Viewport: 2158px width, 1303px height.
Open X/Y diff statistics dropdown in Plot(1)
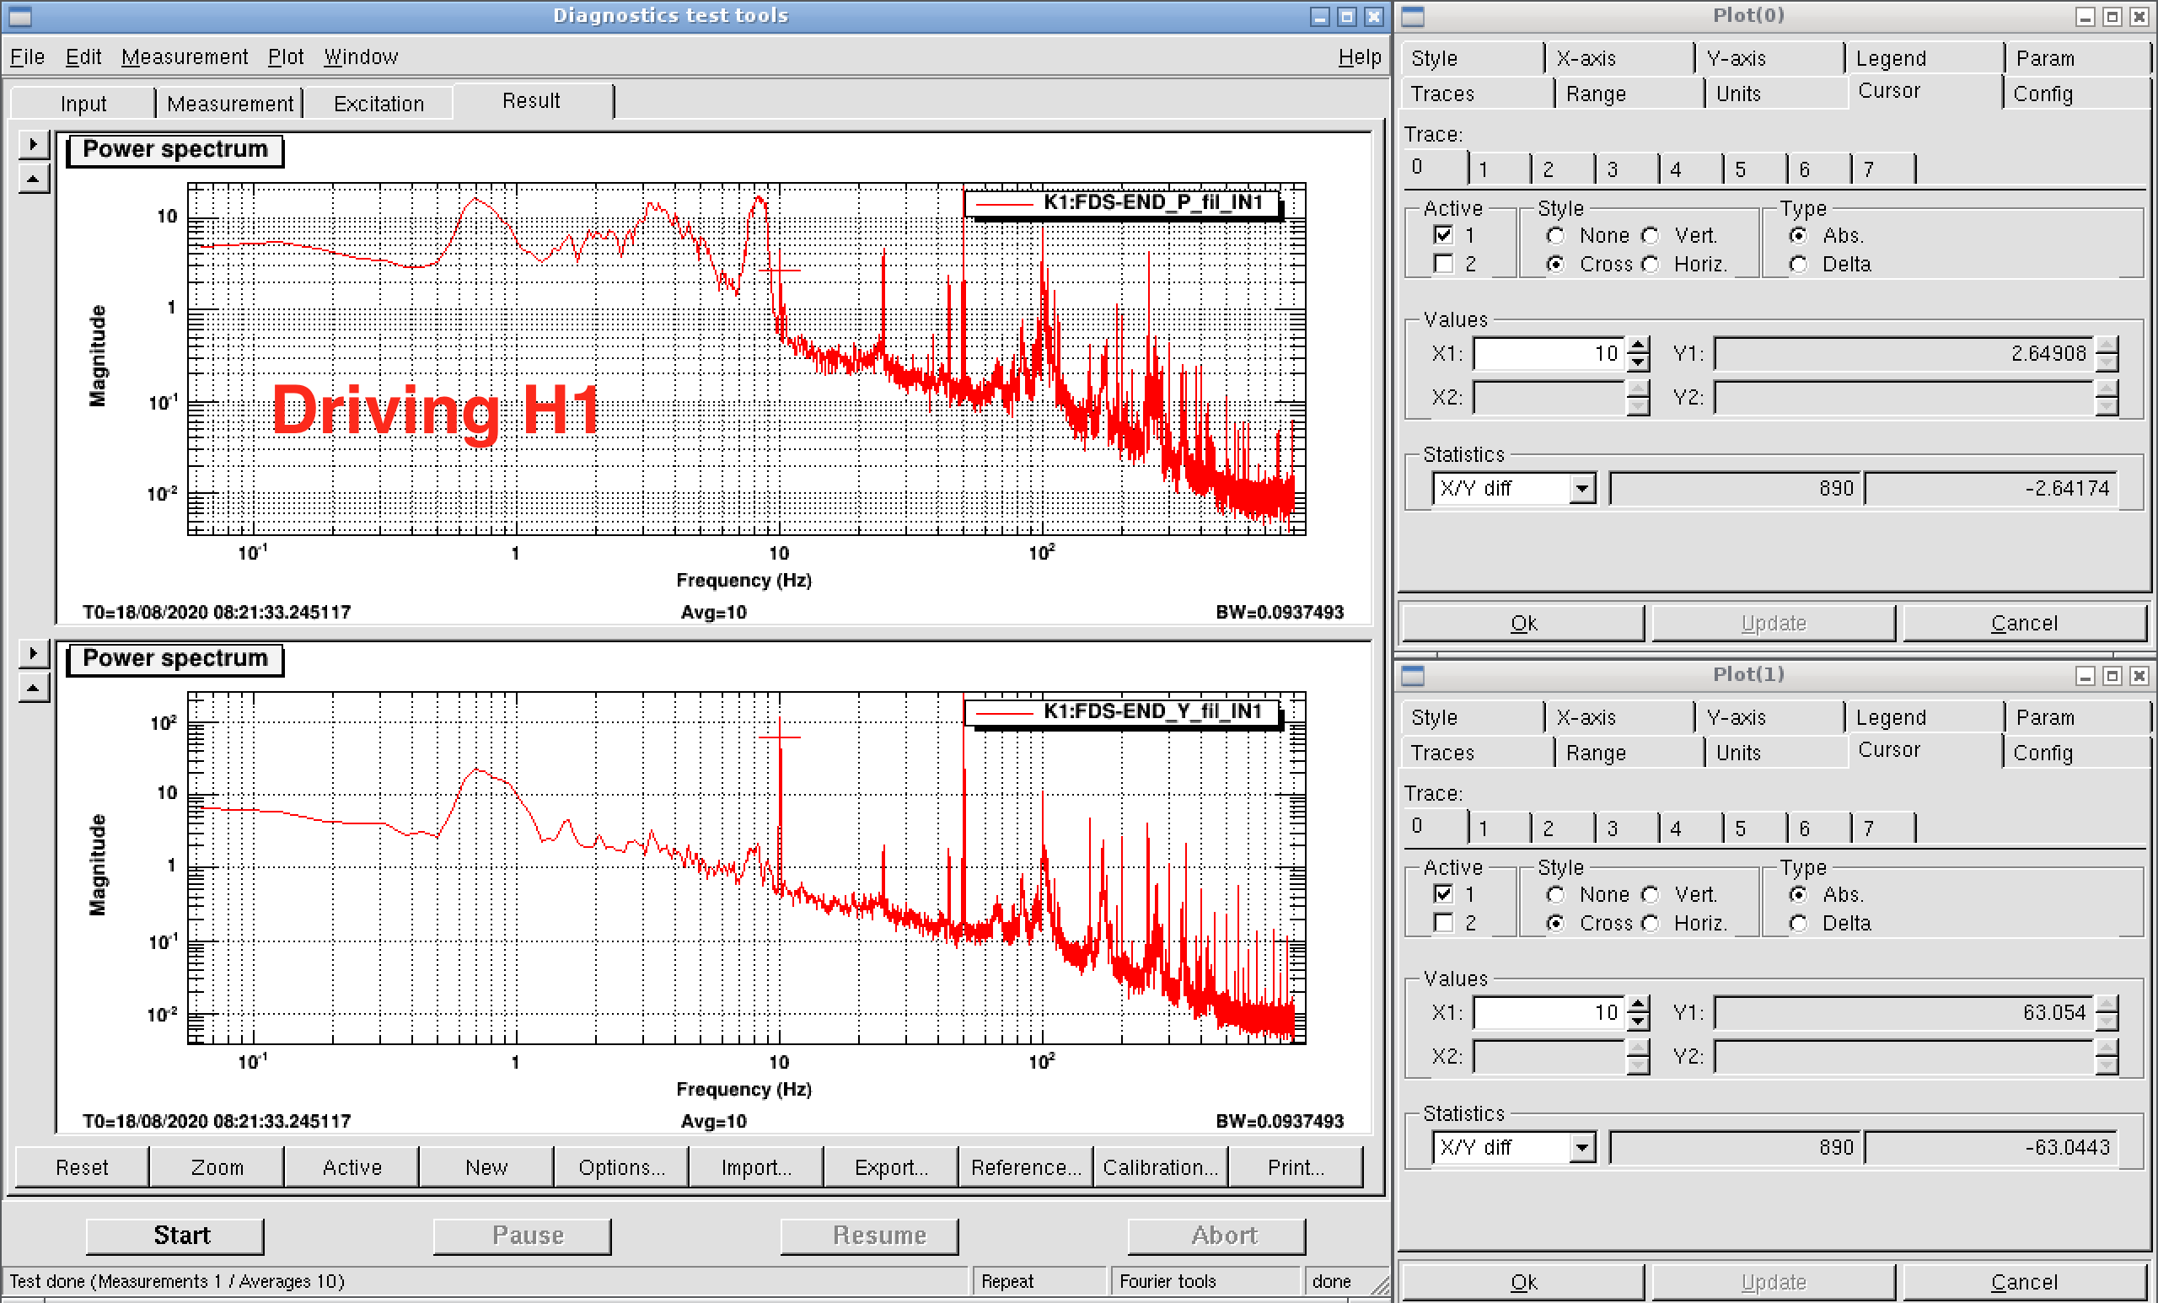pyautogui.click(x=1581, y=1147)
